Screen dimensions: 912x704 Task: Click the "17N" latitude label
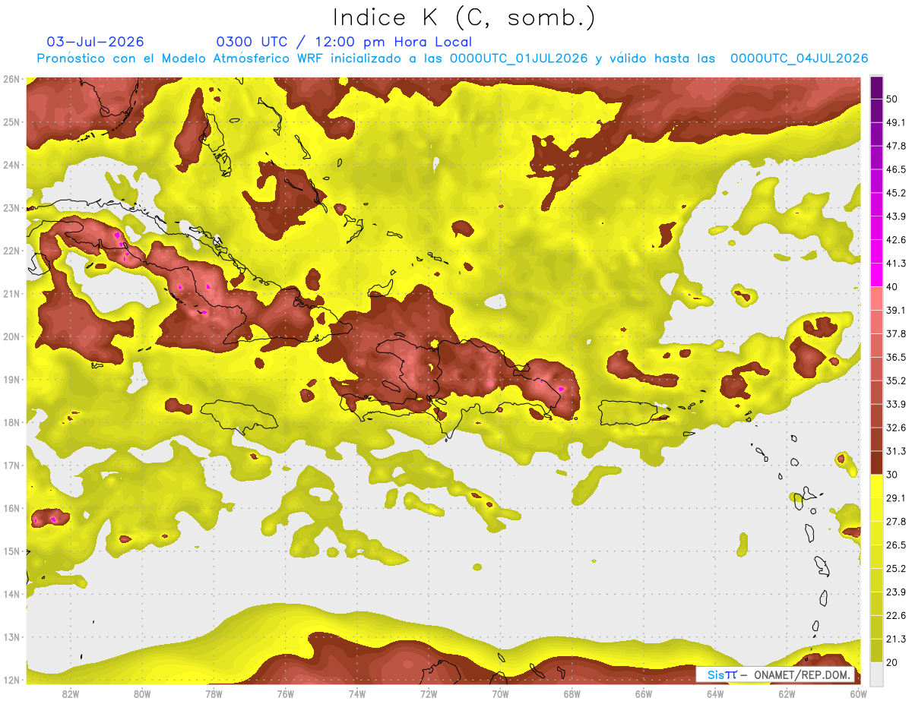[x=11, y=465]
